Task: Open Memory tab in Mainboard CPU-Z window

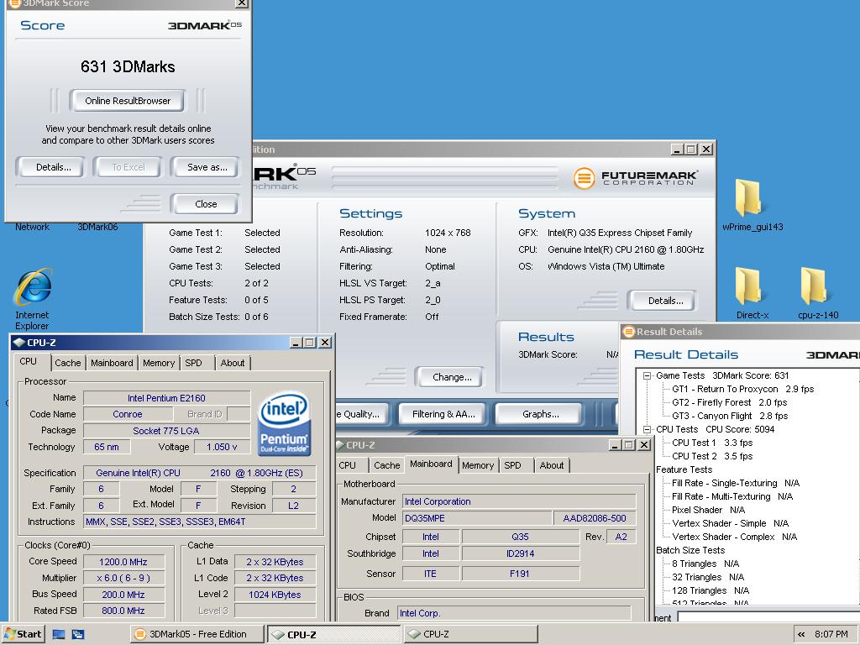Action: coord(478,465)
